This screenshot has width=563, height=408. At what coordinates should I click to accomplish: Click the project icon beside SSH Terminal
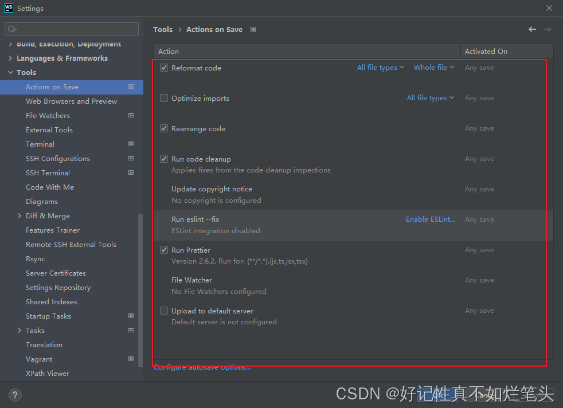click(x=131, y=173)
